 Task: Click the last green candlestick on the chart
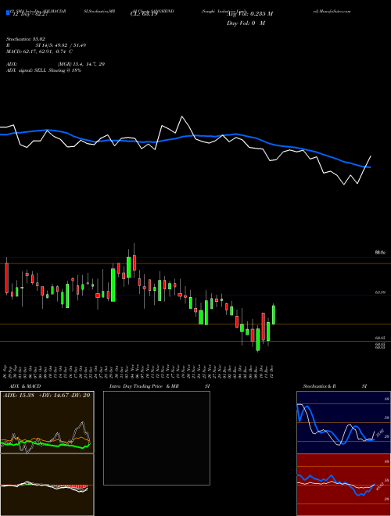point(274,315)
